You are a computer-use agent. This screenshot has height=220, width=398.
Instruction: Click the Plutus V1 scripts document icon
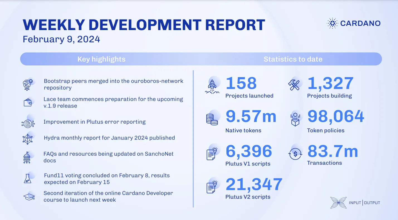click(212, 153)
